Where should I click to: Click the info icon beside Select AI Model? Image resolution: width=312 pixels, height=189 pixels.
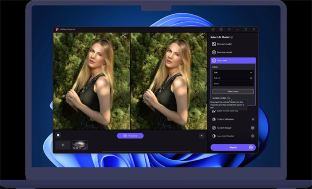click(232, 37)
